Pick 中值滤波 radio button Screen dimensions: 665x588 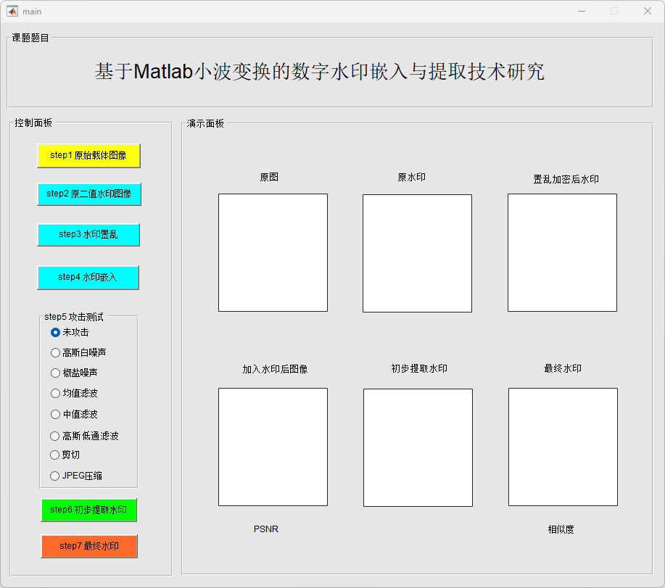(55, 414)
